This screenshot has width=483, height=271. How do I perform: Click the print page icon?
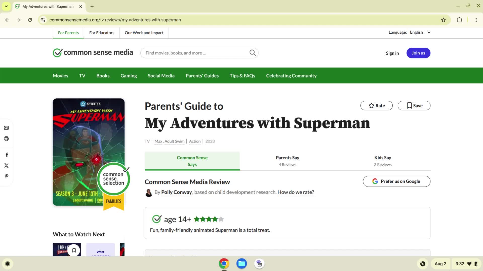[x=6, y=139]
